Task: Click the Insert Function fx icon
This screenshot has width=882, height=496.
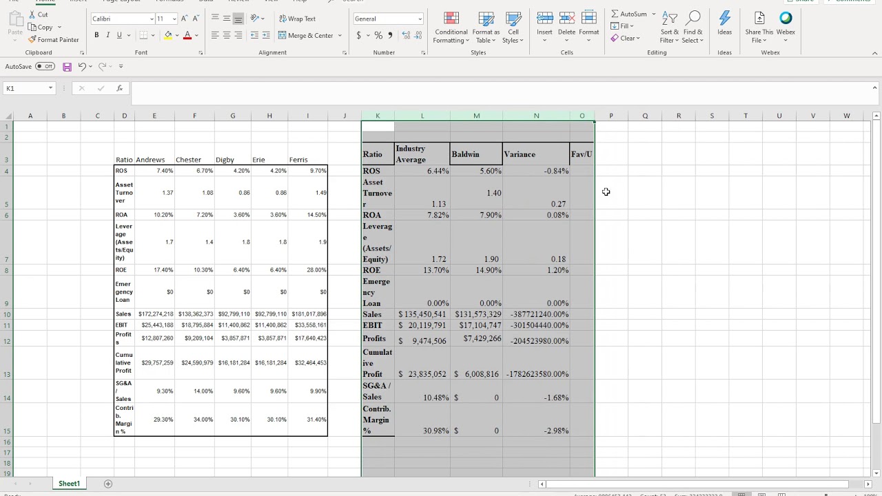Action: [x=119, y=88]
